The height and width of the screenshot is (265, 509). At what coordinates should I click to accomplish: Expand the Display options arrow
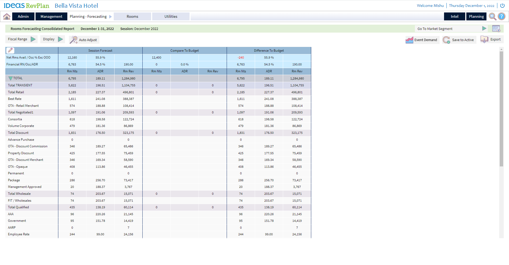(x=60, y=39)
